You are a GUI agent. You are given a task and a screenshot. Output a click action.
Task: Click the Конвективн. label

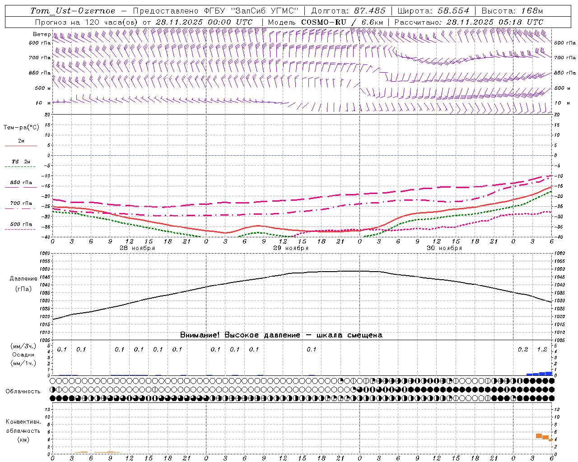[23, 422]
